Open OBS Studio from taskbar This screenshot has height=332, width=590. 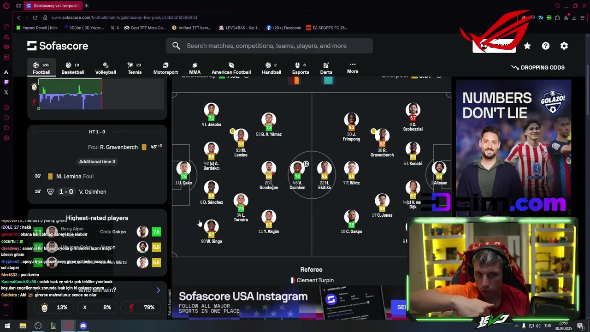pyautogui.click(x=38, y=326)
